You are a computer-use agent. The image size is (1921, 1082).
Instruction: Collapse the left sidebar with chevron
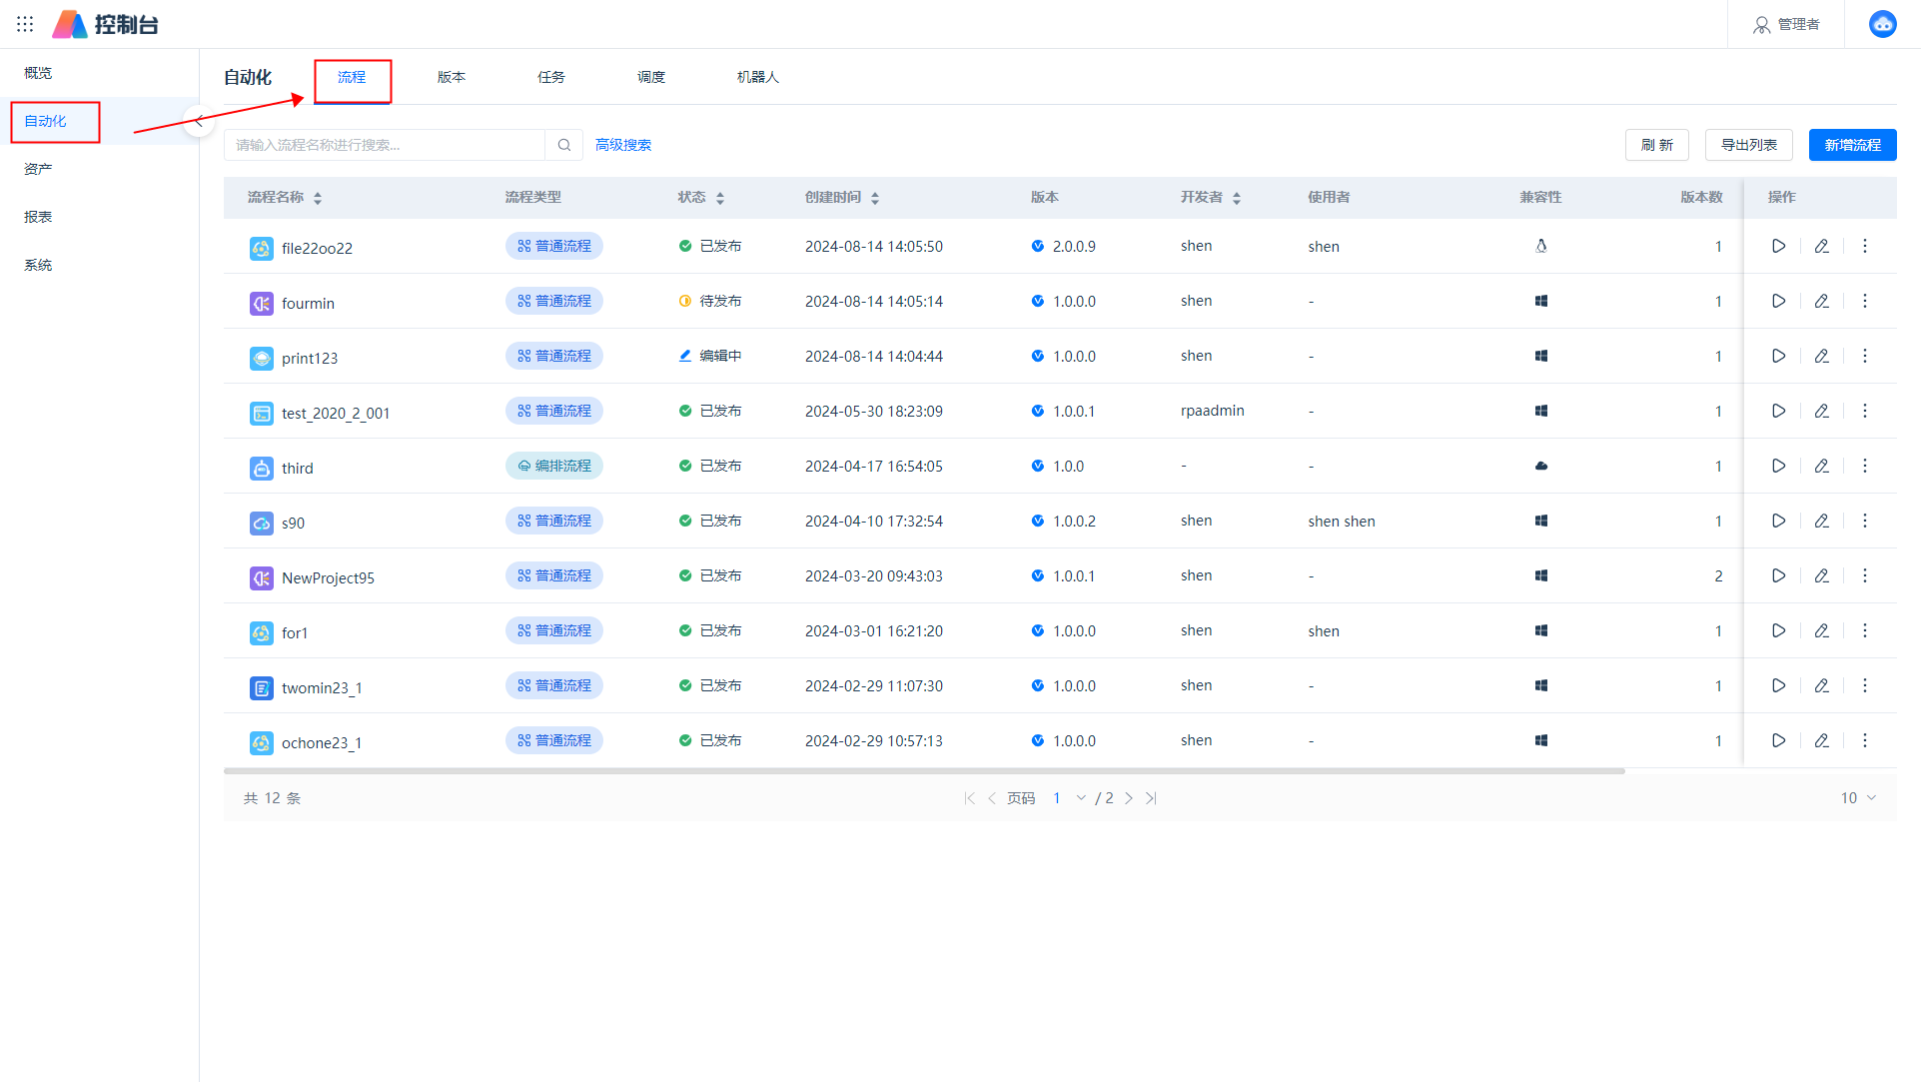point(200,121)
